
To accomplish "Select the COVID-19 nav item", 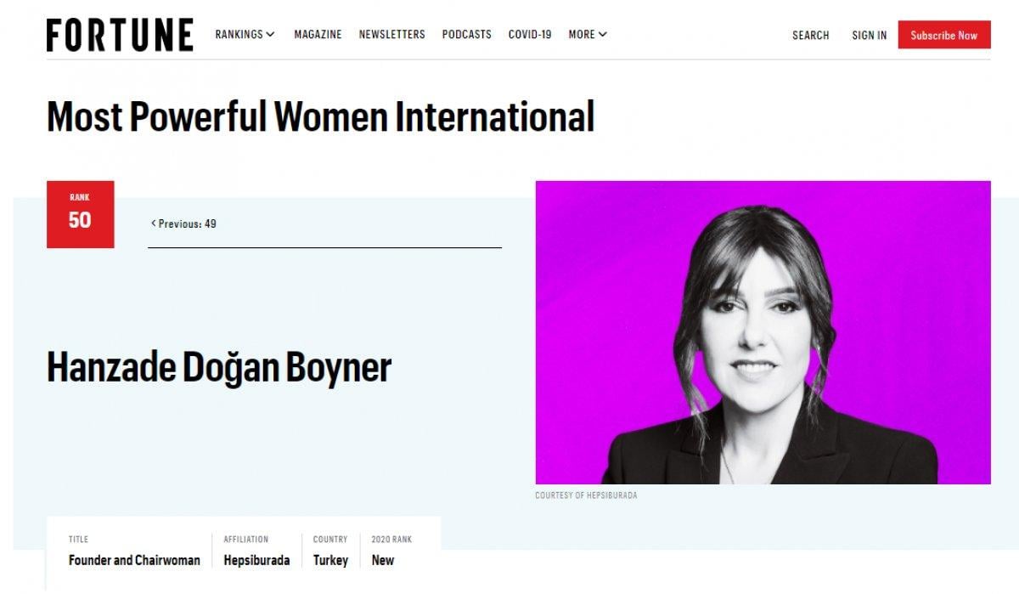I will point(530,35).
